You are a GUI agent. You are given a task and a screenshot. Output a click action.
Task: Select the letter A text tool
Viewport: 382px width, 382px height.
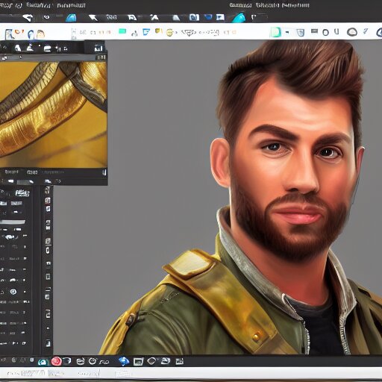[154, 17]
